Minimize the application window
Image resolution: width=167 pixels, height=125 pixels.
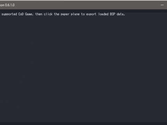click(x=162, y=5)
